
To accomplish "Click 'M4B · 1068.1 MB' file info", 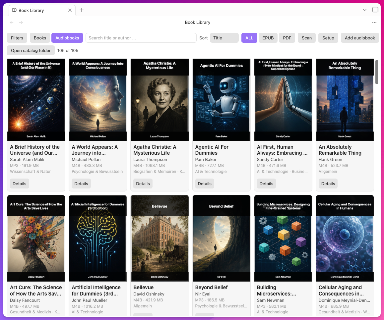I will (149, 166).
